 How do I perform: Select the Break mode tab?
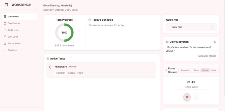(214, 70)
